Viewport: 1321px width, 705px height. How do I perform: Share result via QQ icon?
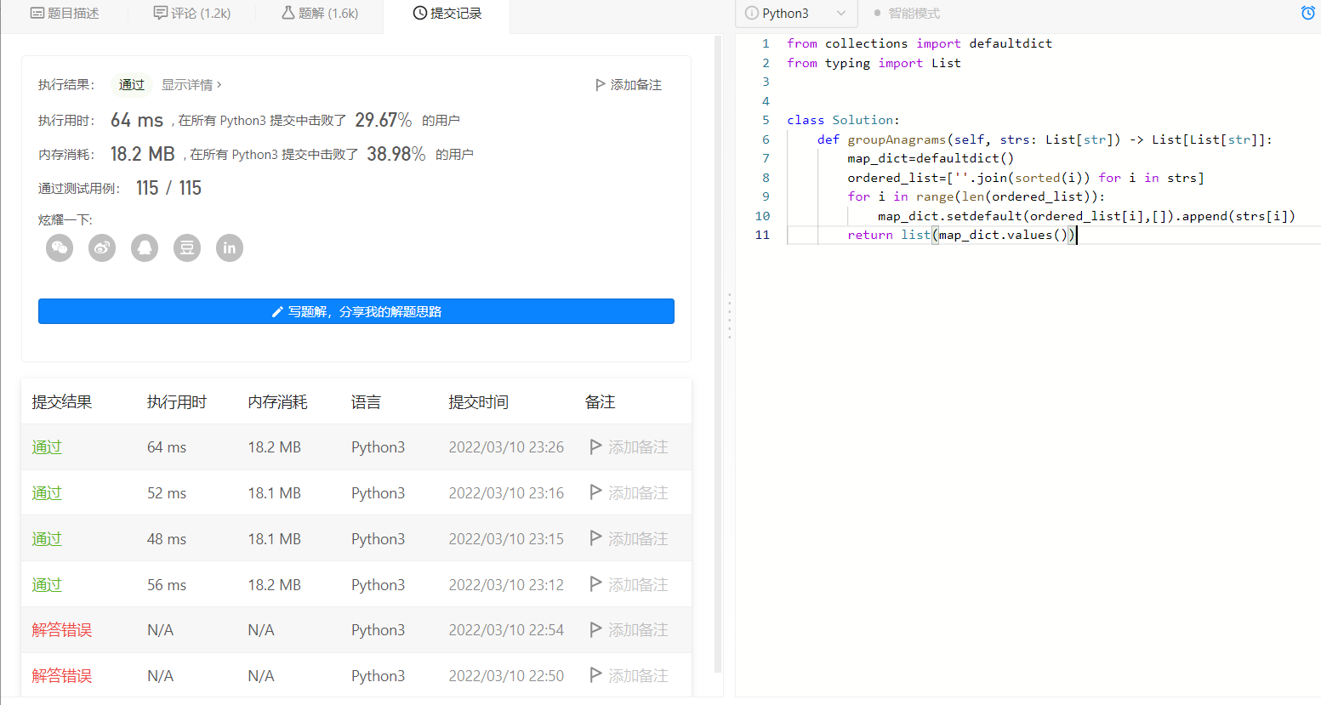145,247
